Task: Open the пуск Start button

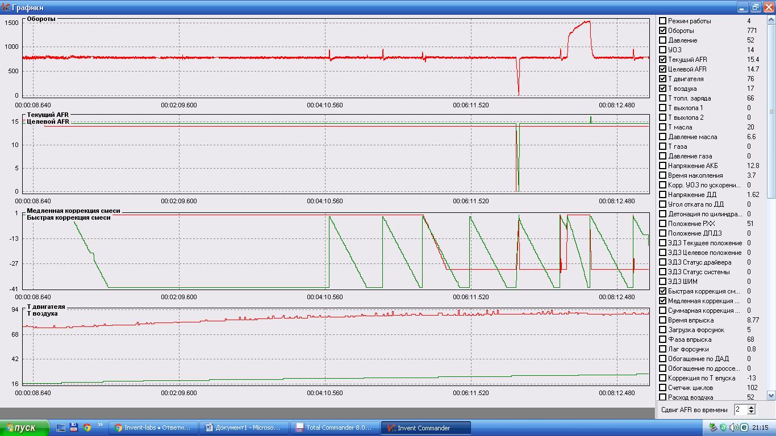Action: (x=22, y=428)
